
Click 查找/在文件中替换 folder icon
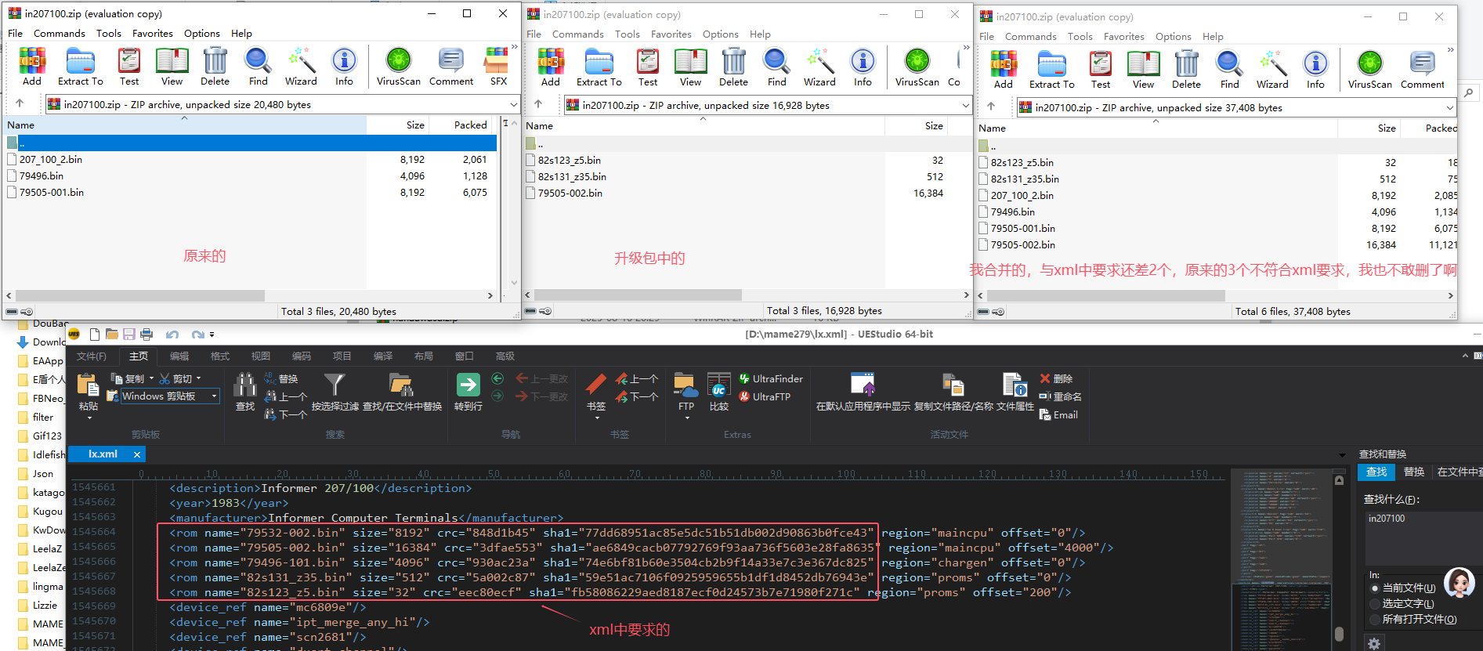(x=401, y=385)
